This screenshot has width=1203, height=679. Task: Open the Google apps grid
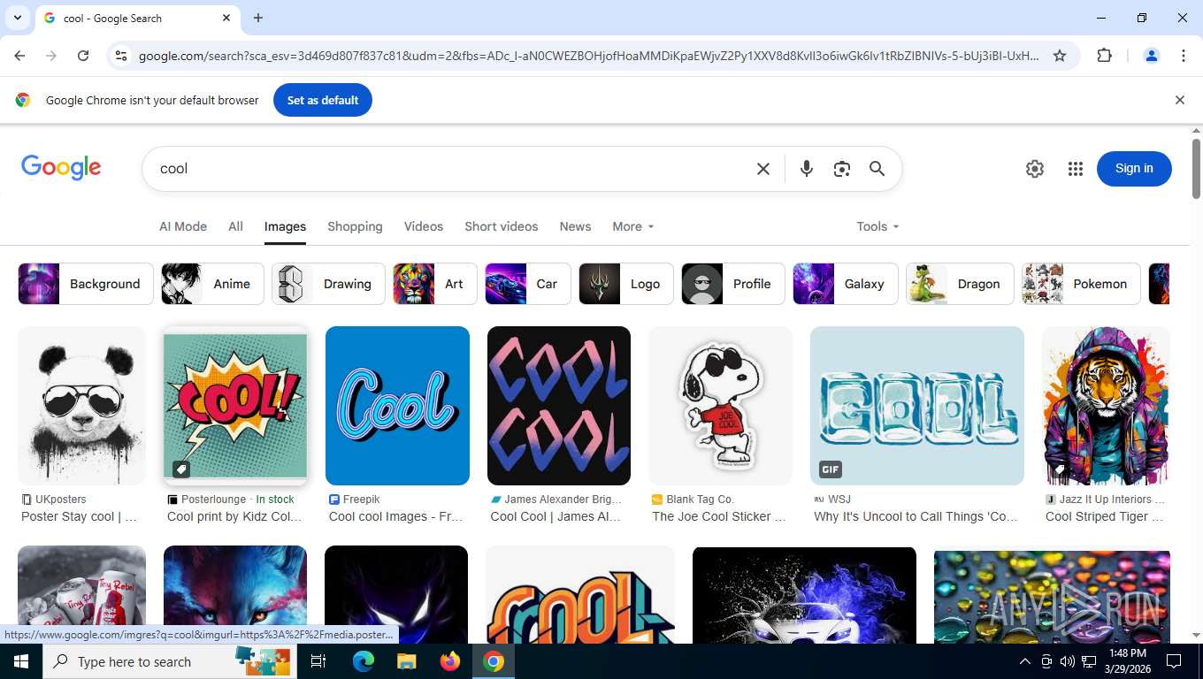coord(1076,169)
